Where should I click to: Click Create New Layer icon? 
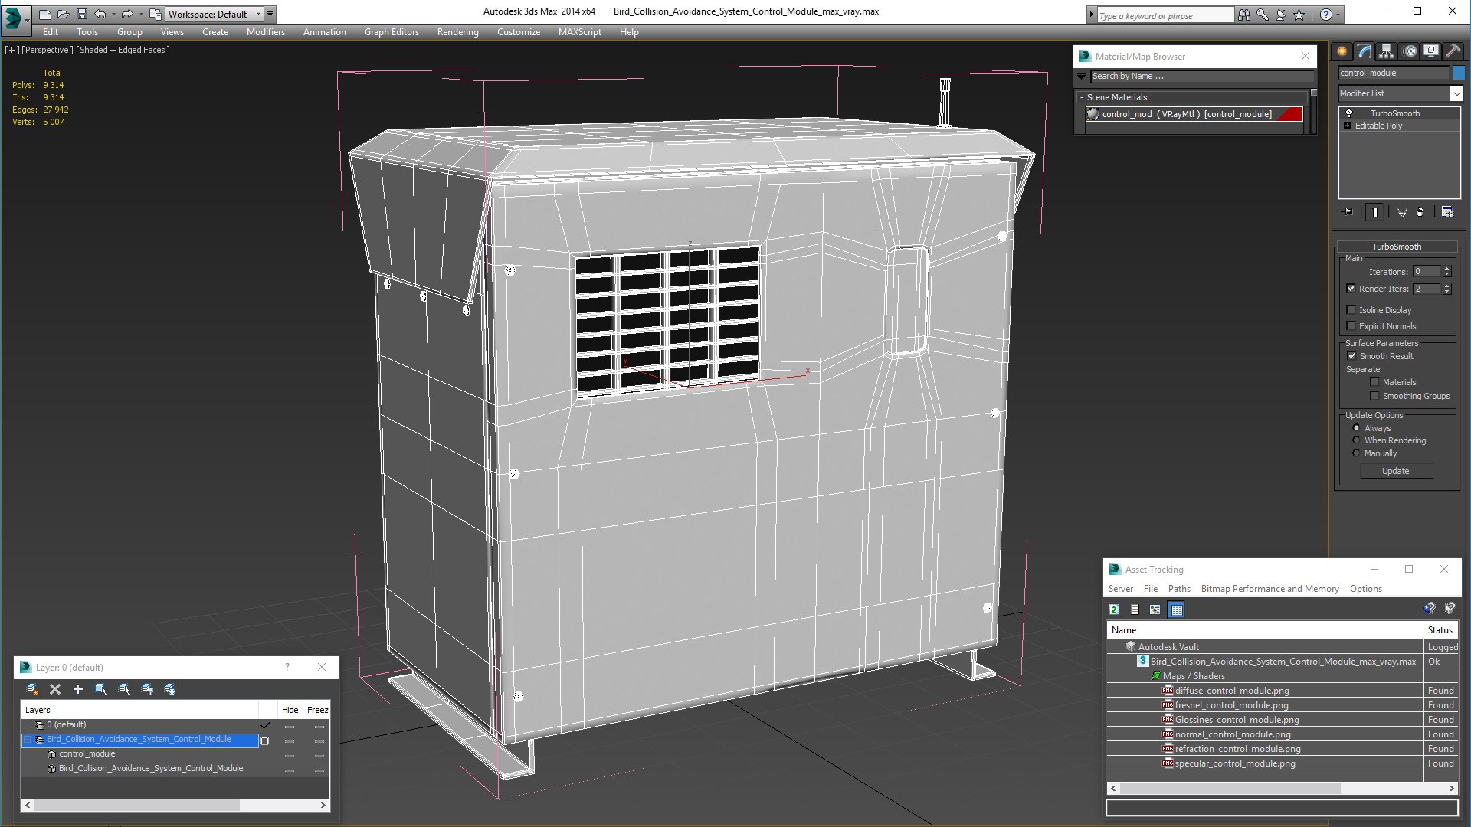[32, 689]
